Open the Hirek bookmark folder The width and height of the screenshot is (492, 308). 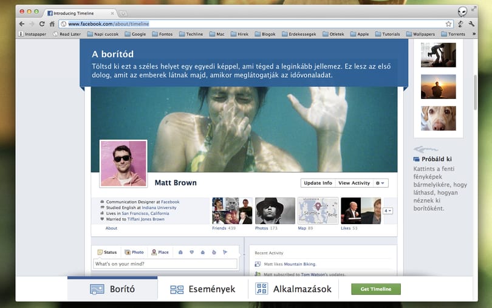pos(239,34)
